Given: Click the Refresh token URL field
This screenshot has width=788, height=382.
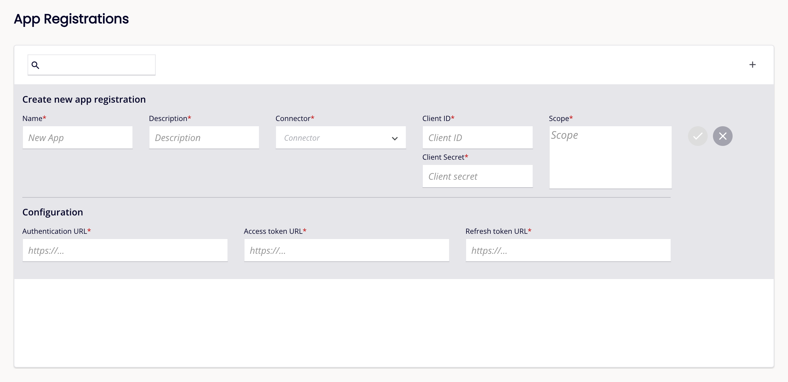Looking at the screenshot, I should click(568, 251).
